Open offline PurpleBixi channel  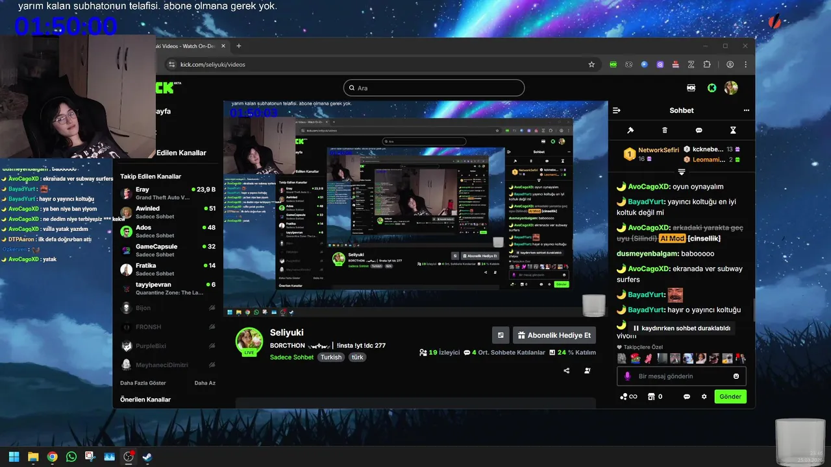[167, 346]
